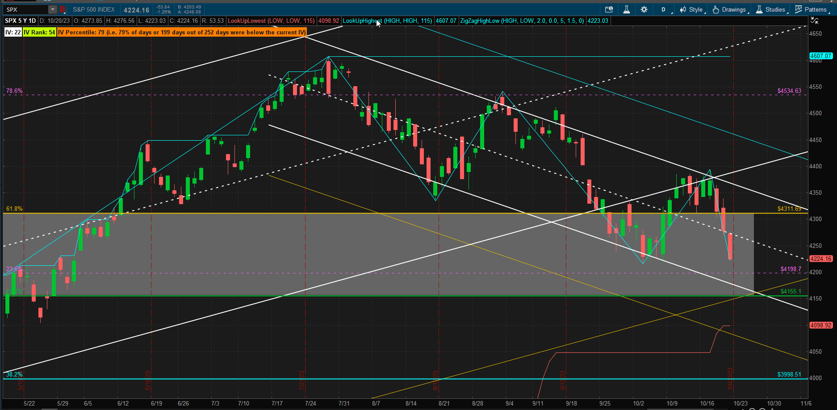Click the LookUpLowest study label
This screenshot has width=837, height=410.
tap(271, 21)
